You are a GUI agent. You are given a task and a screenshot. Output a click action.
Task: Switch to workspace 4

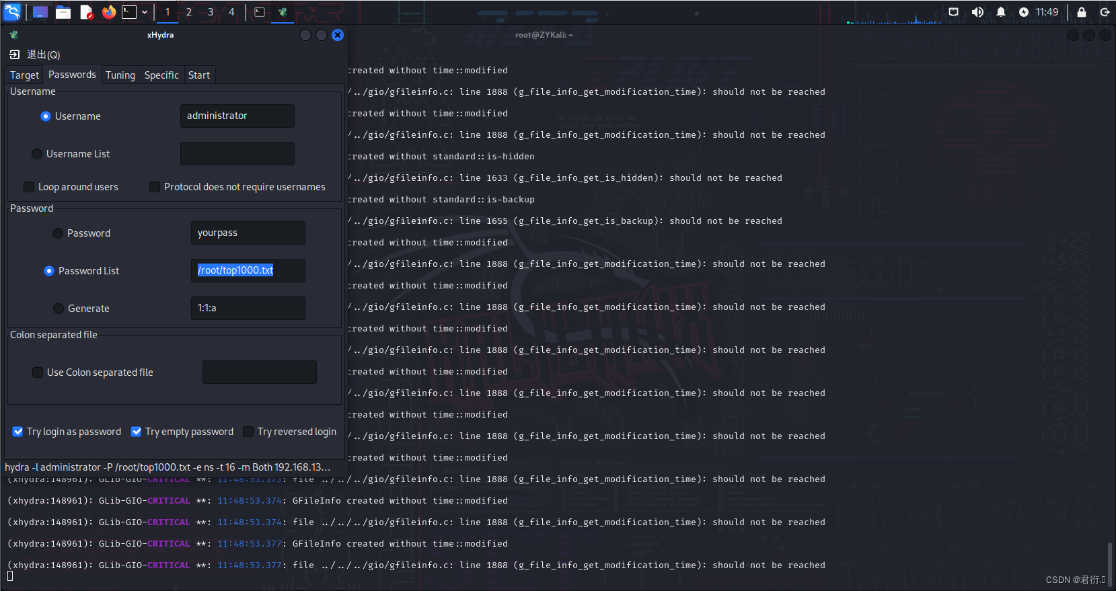[x=232, y=12]
